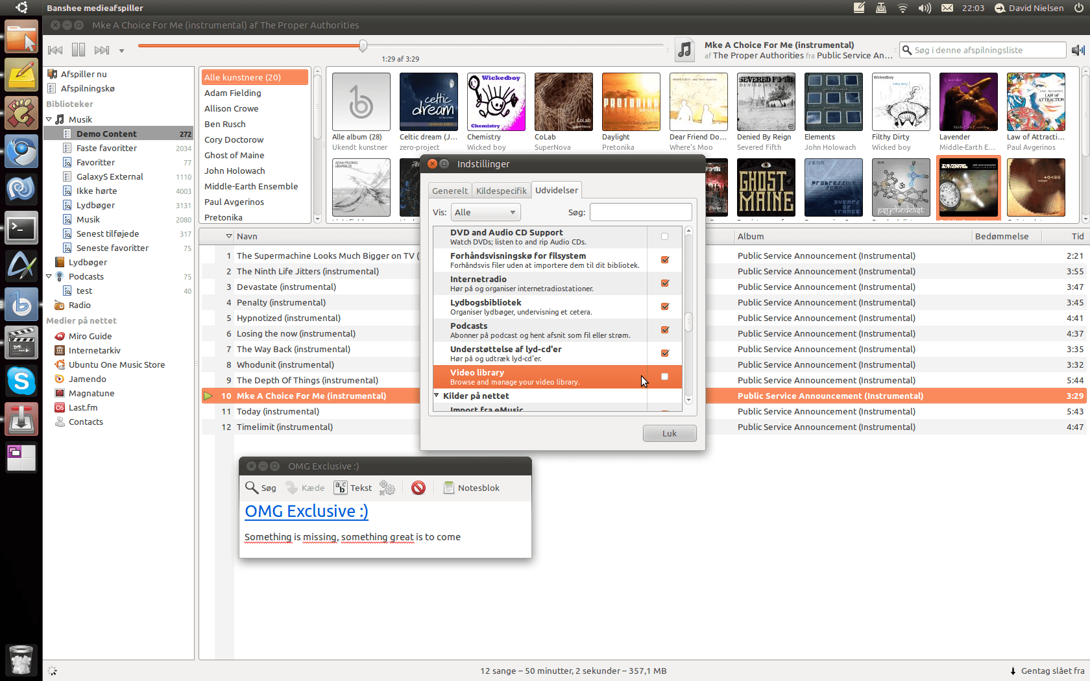Open the mail indicator in top panel
1090x681 pixels.
tap(947, 8)
